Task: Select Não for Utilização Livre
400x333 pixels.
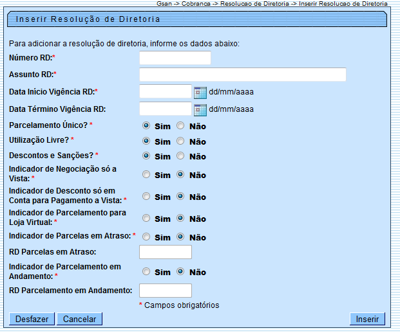Action: pyautogui.click(x=180, y=141)
